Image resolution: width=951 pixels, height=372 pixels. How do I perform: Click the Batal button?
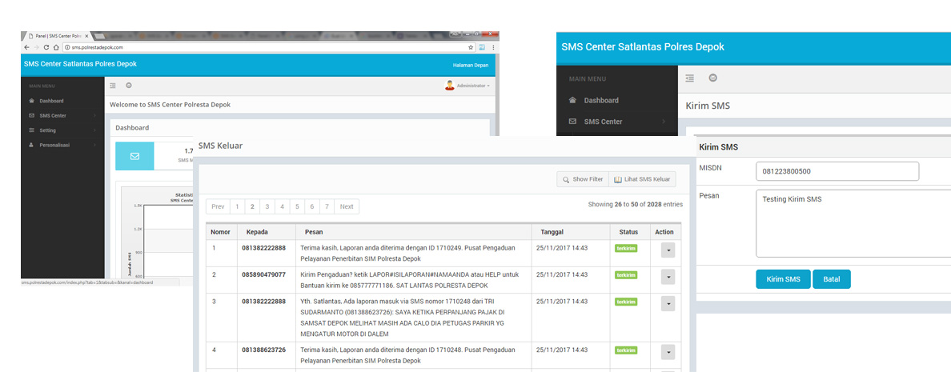click(x=832, y=279)
